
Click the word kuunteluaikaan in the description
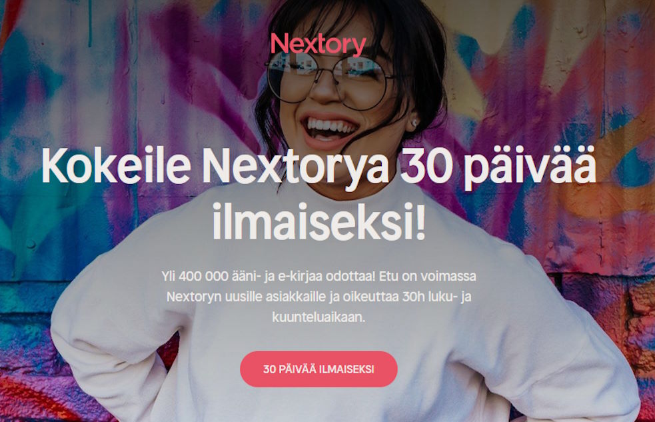coord(319,317)
